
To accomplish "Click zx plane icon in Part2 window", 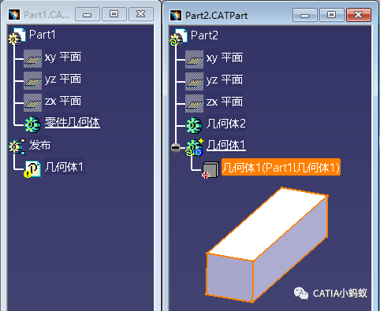I will (194, 104).
